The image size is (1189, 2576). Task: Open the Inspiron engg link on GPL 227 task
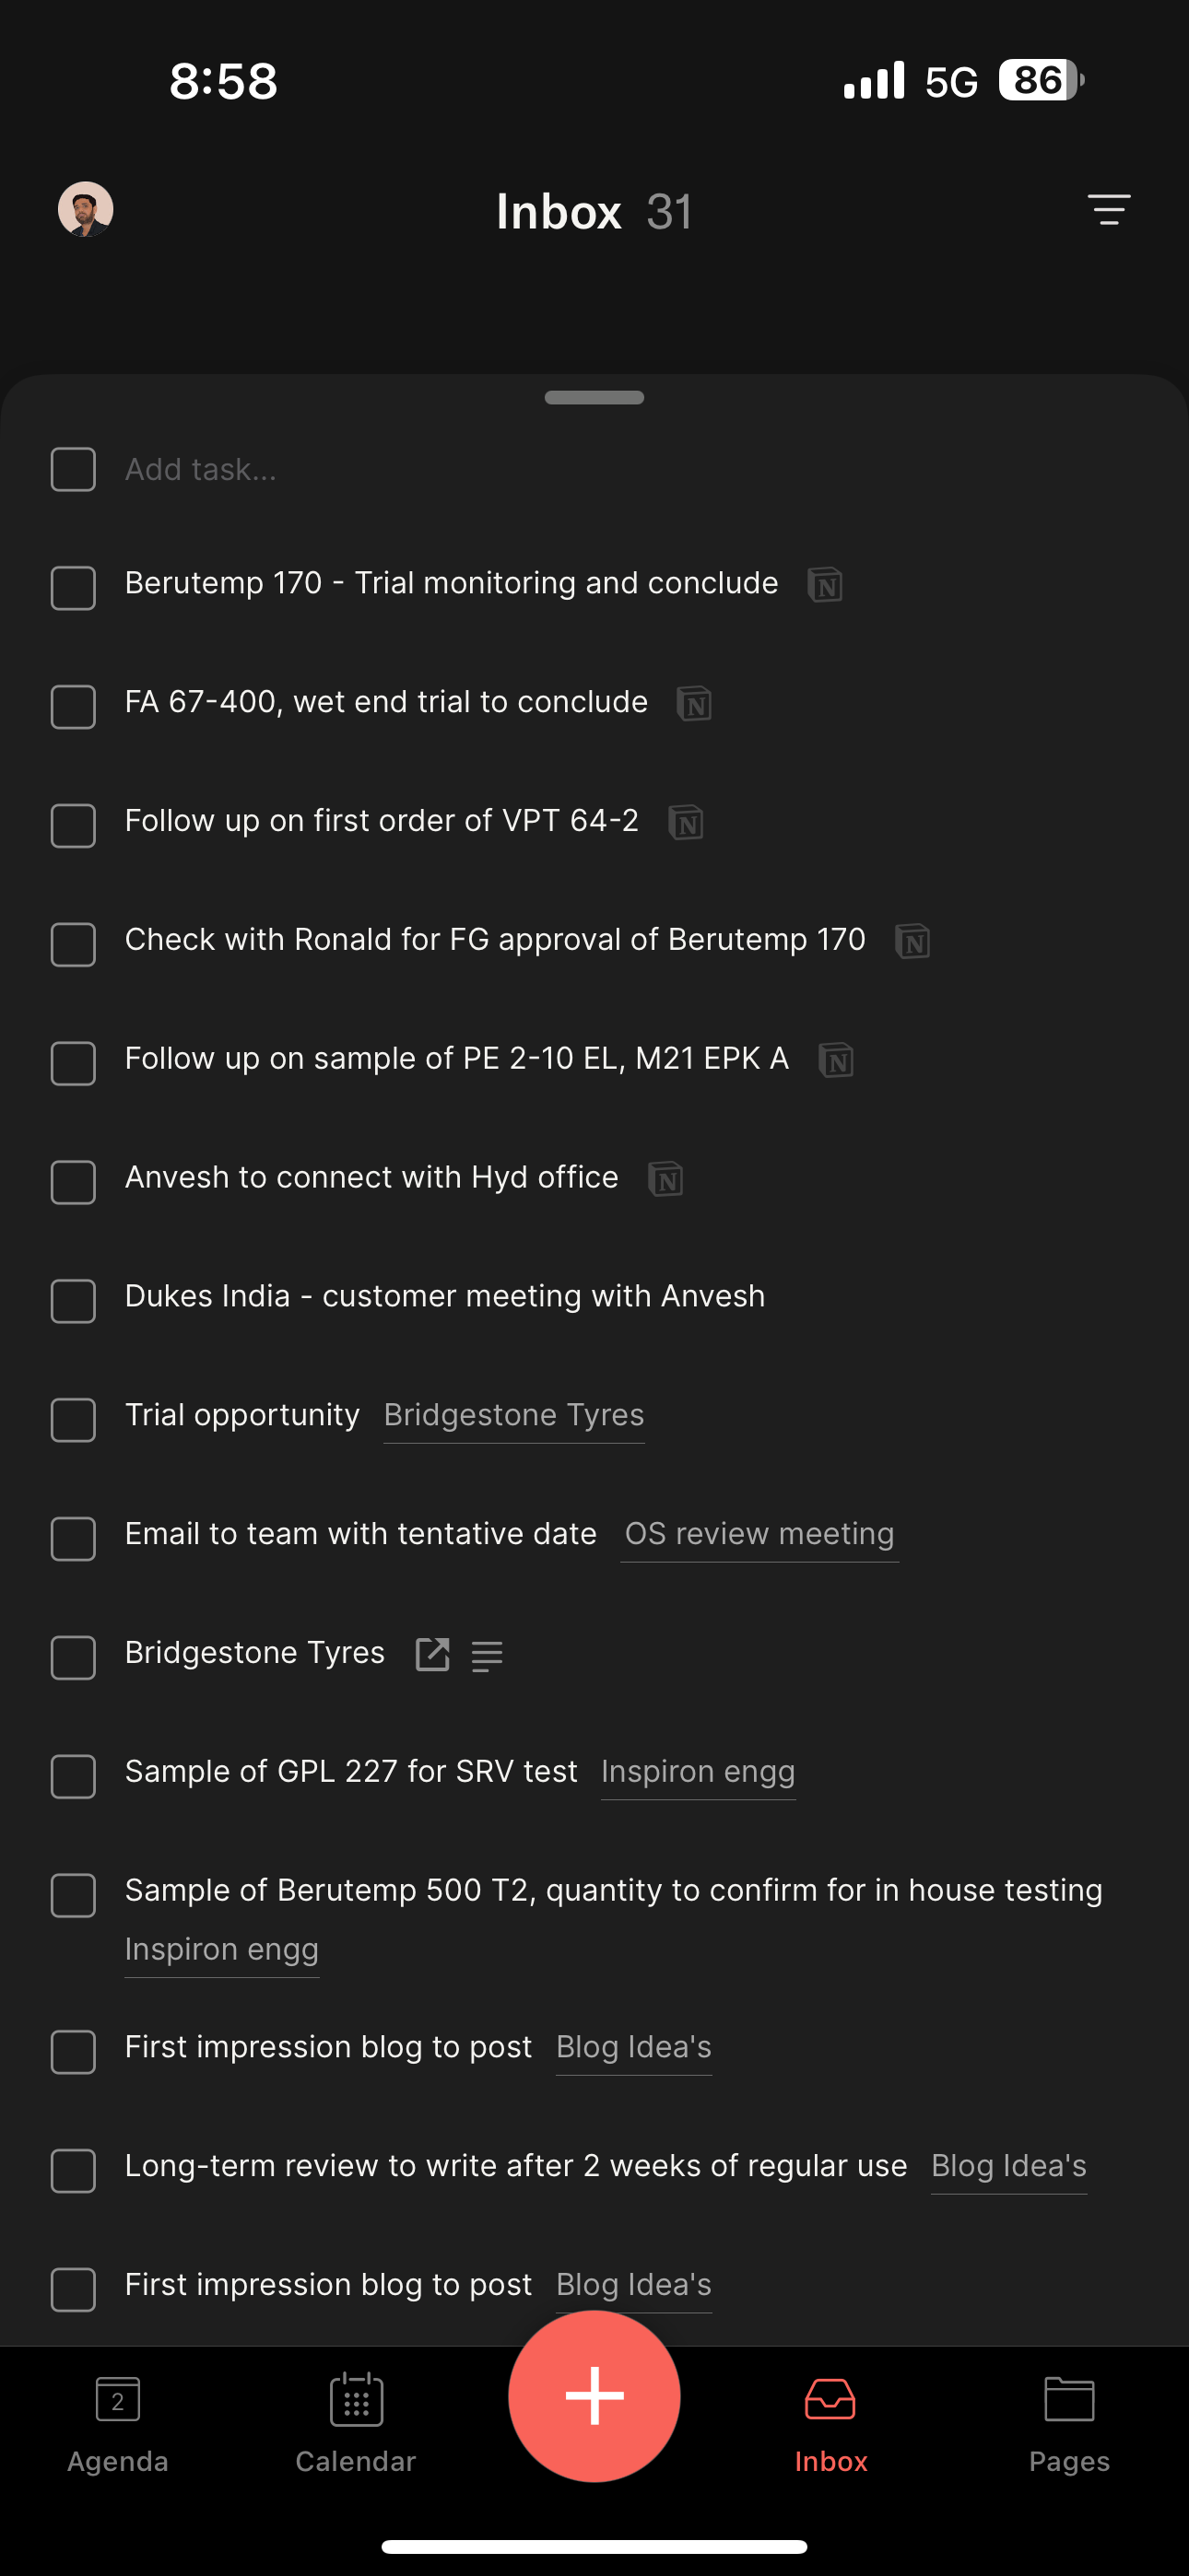click(699, 1772)
